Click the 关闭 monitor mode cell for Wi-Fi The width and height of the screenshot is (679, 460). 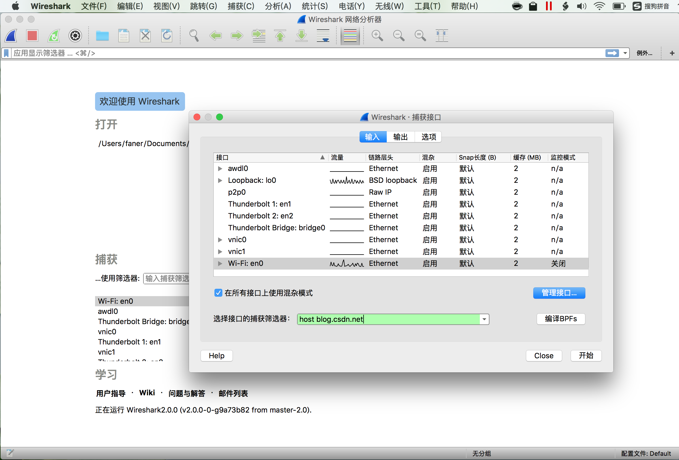(558, 264)
